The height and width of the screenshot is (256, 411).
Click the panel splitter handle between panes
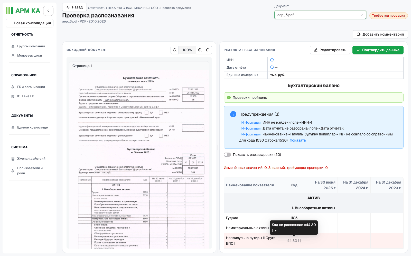point(218,147)
